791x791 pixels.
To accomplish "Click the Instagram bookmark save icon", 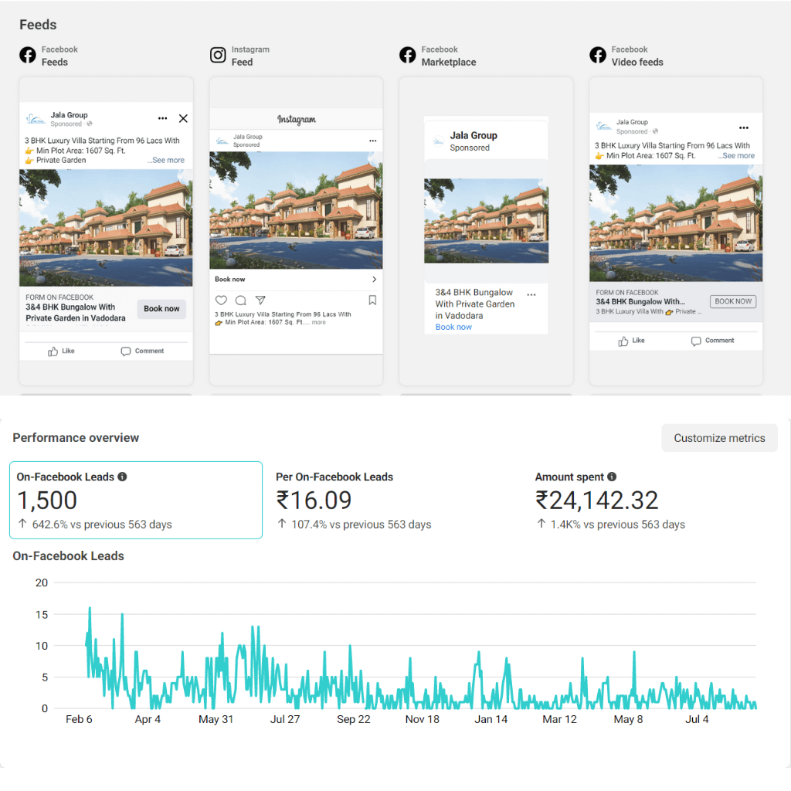I will point(372,300).
